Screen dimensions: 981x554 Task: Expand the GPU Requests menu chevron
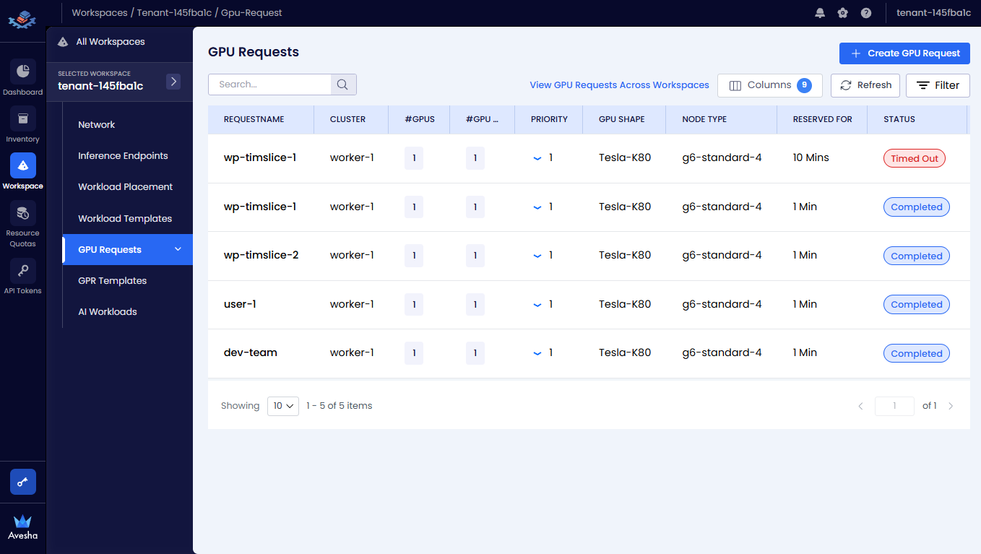coord(178,250)
